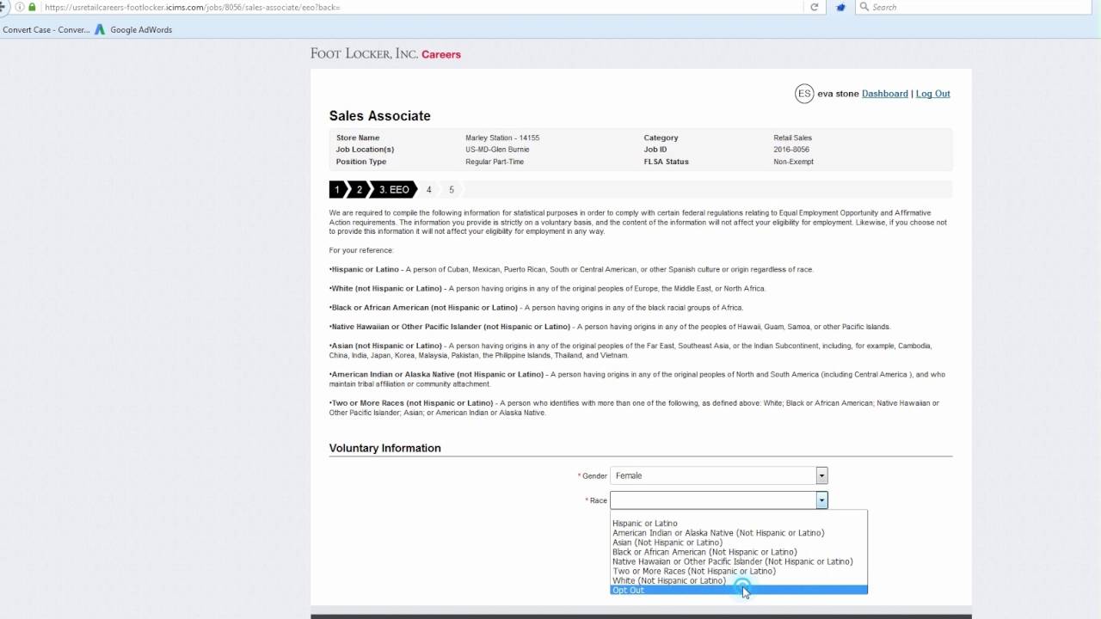This screenshot has width=1101, height=619.
Task: Choose White (Not Hispanic or Latino) option
Action: tap(739, 580)
